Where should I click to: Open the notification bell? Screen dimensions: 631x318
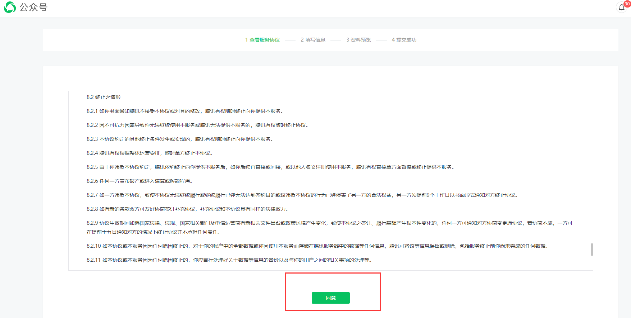click(x=621, y=8)
